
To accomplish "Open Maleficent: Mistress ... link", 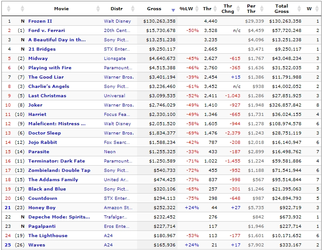I will 57,123.
